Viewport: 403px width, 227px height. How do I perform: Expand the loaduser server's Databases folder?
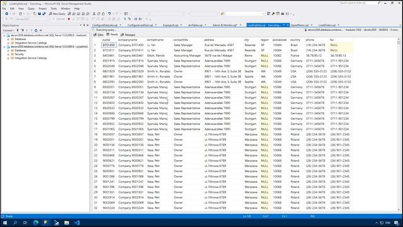pos(8,39)
